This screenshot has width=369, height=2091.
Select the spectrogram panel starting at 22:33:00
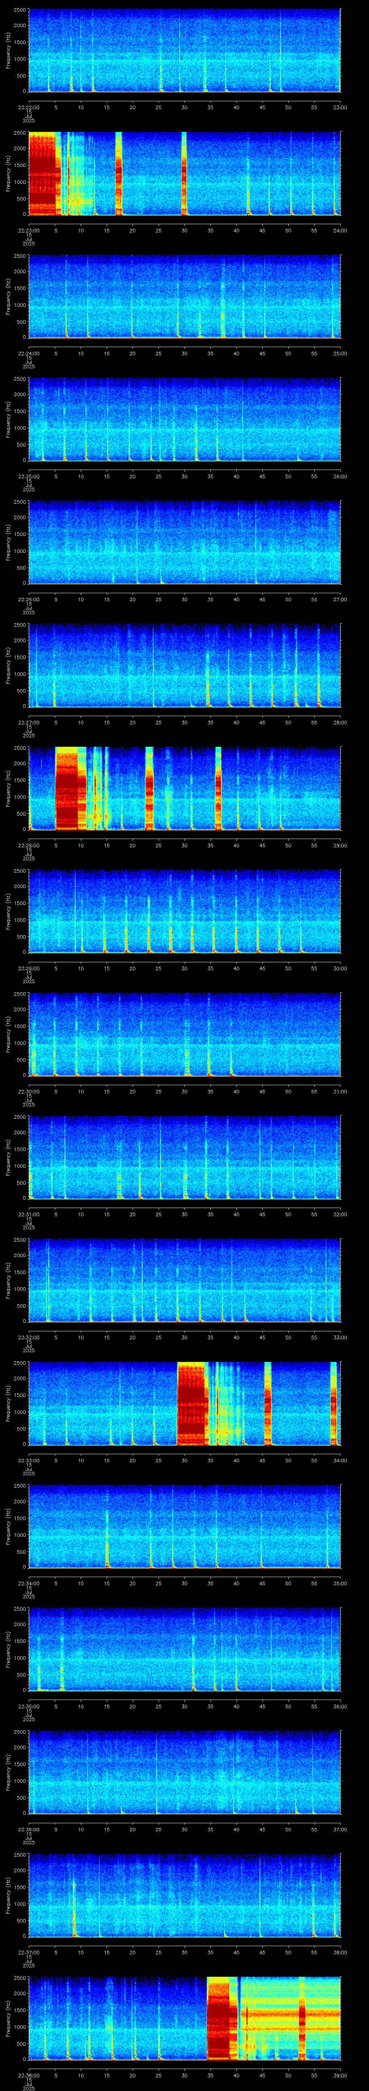click(185, 1403)
